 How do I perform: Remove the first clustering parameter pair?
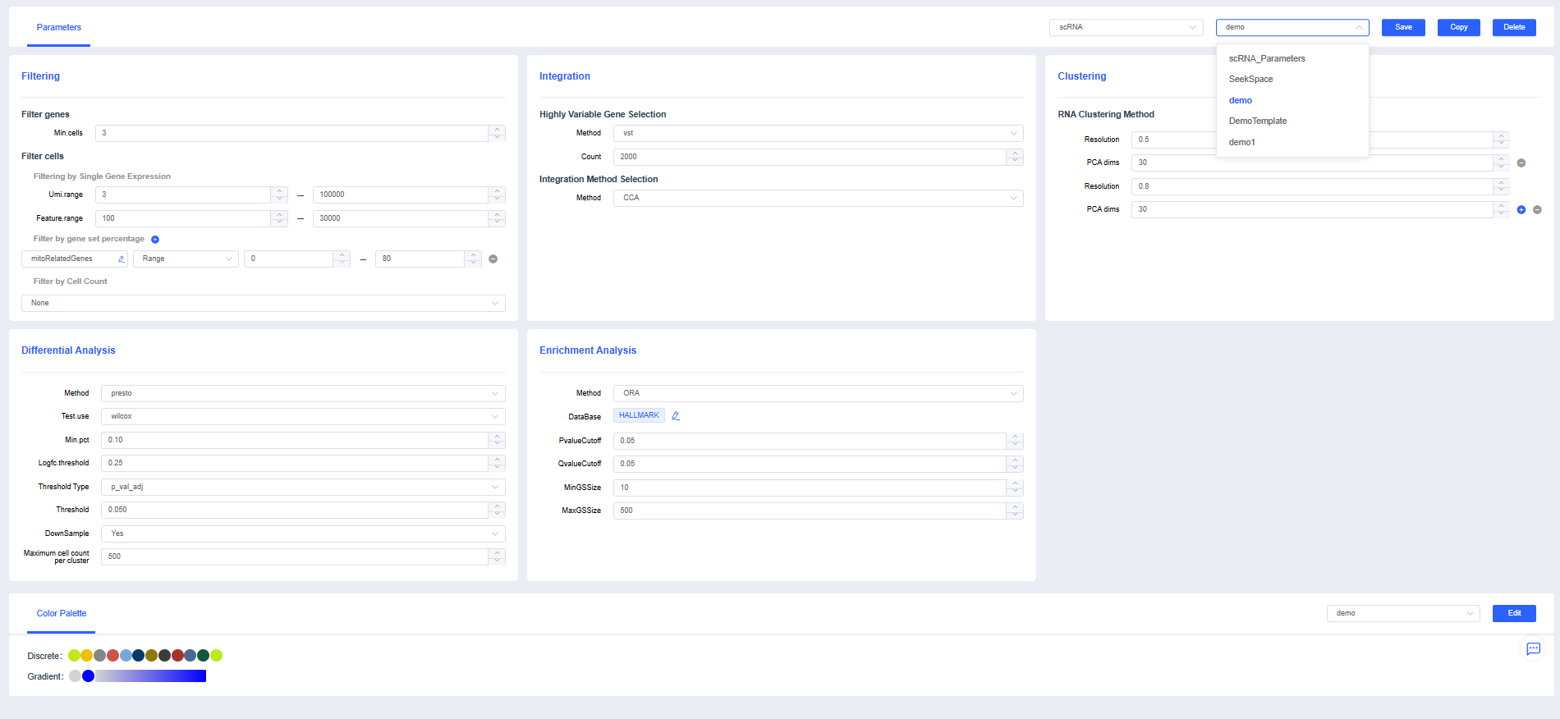click(x=1521, y=163)
